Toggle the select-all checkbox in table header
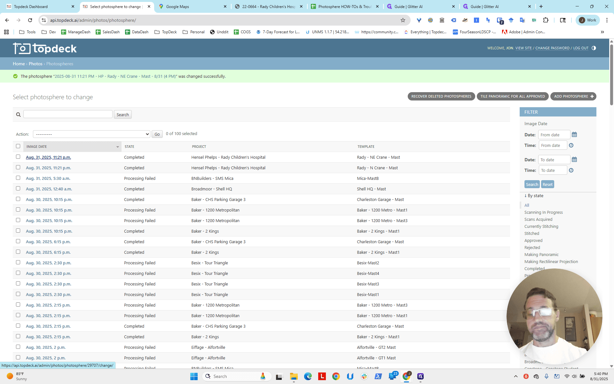614x384 pixels. tap(18, 146)
